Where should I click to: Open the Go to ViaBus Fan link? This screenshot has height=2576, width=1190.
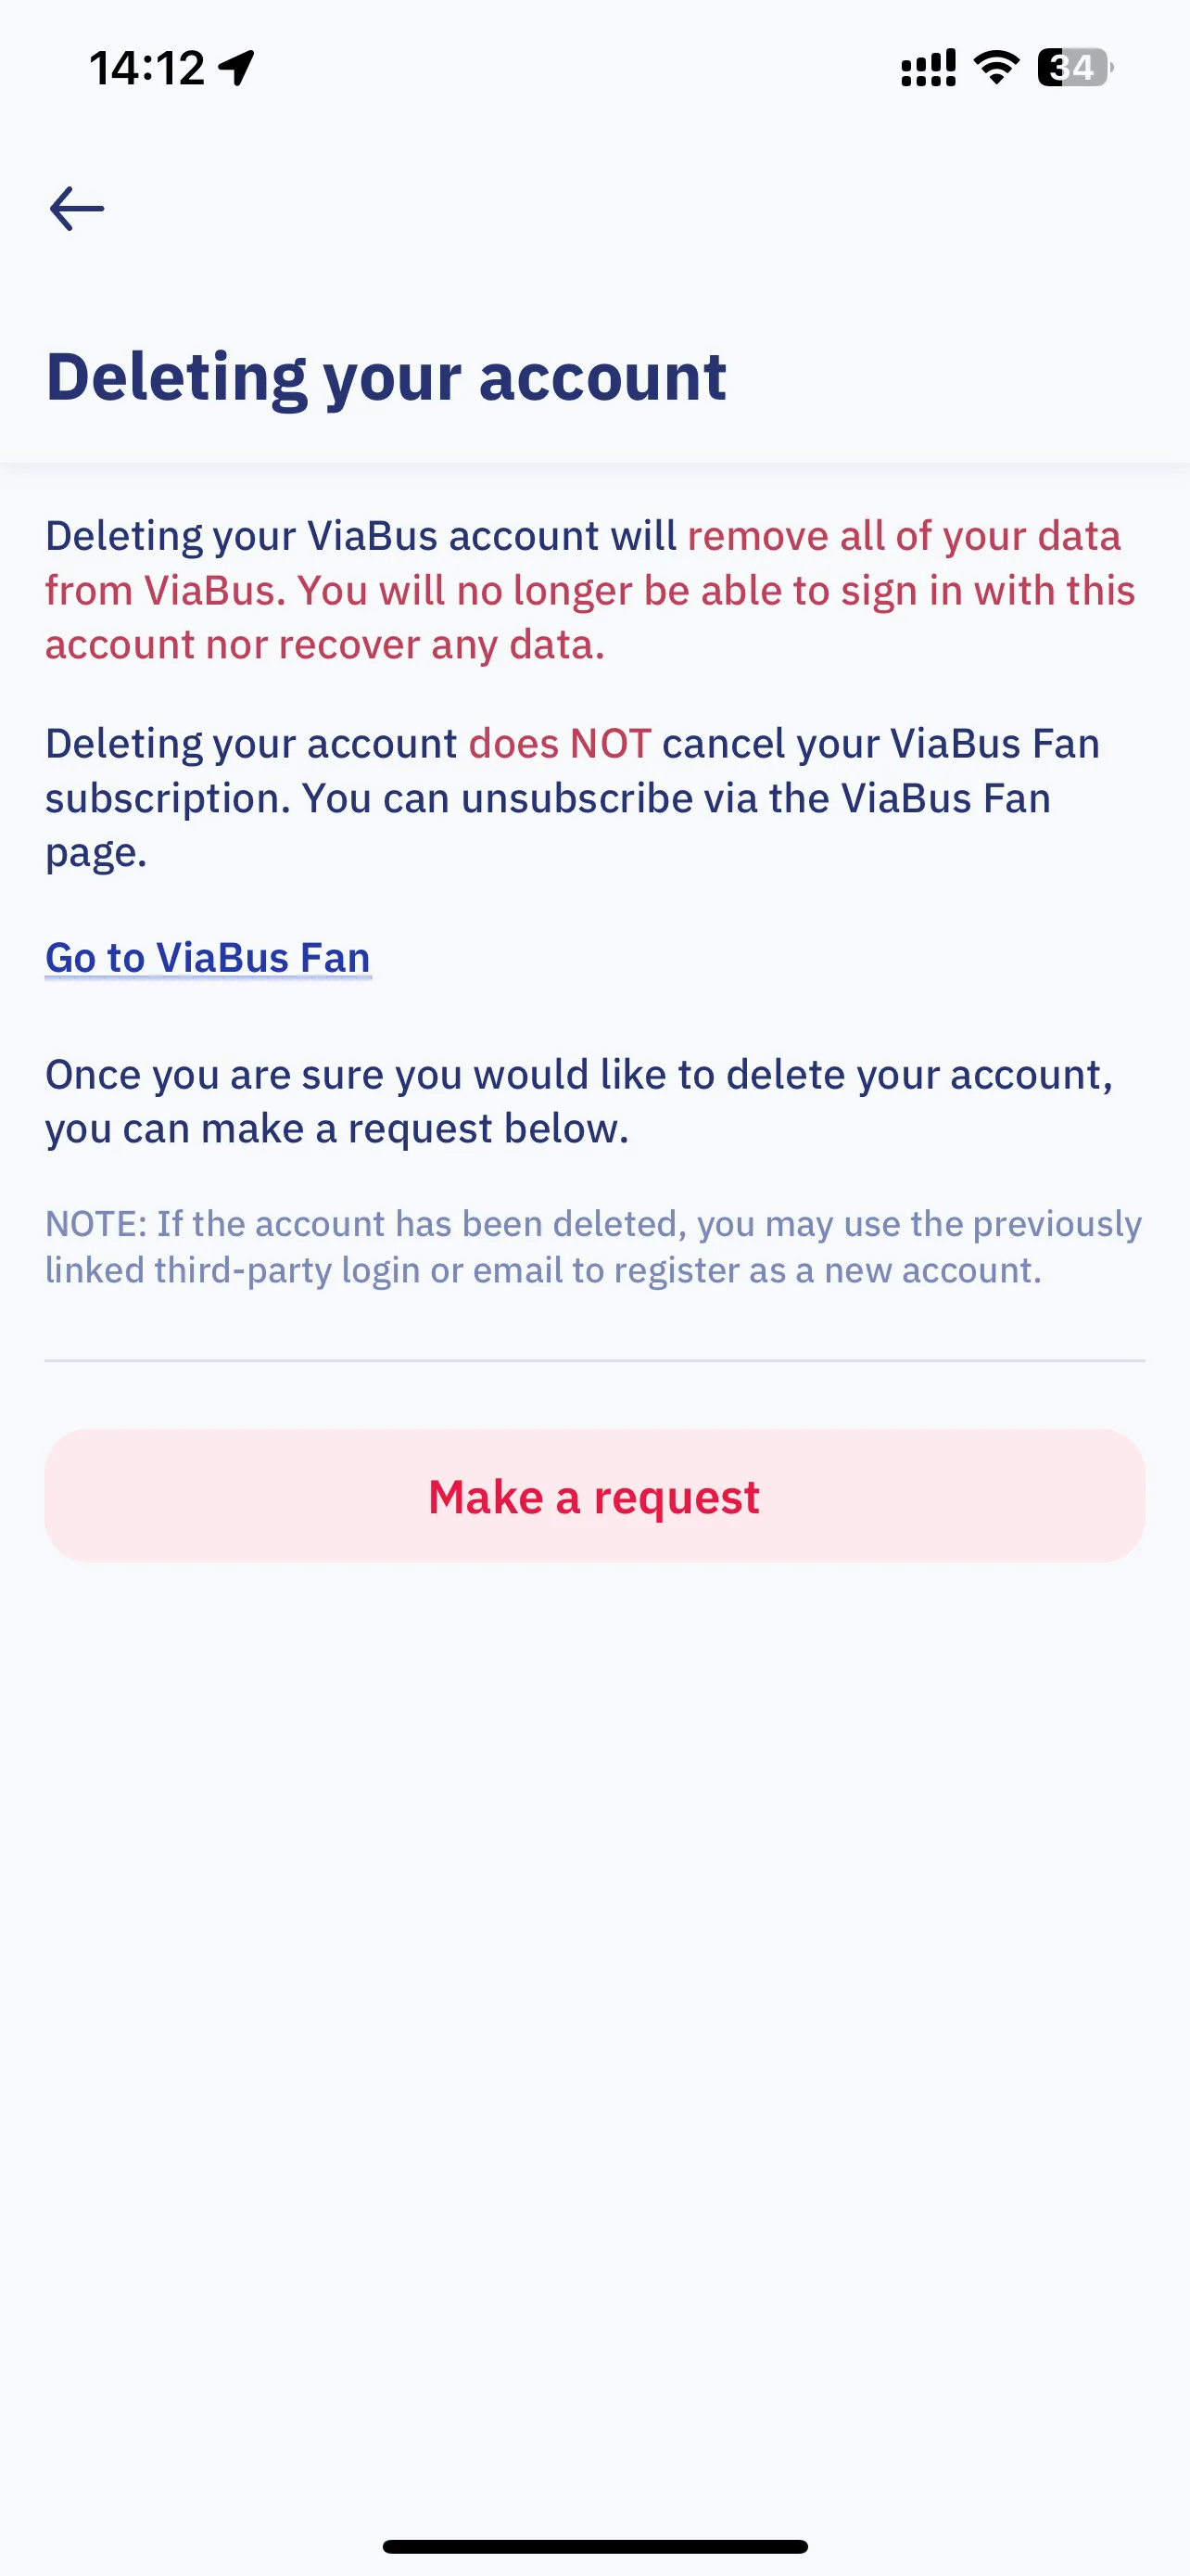pos(208,957)
